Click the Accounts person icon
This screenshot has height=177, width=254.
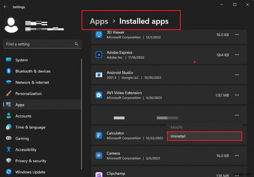9,116
